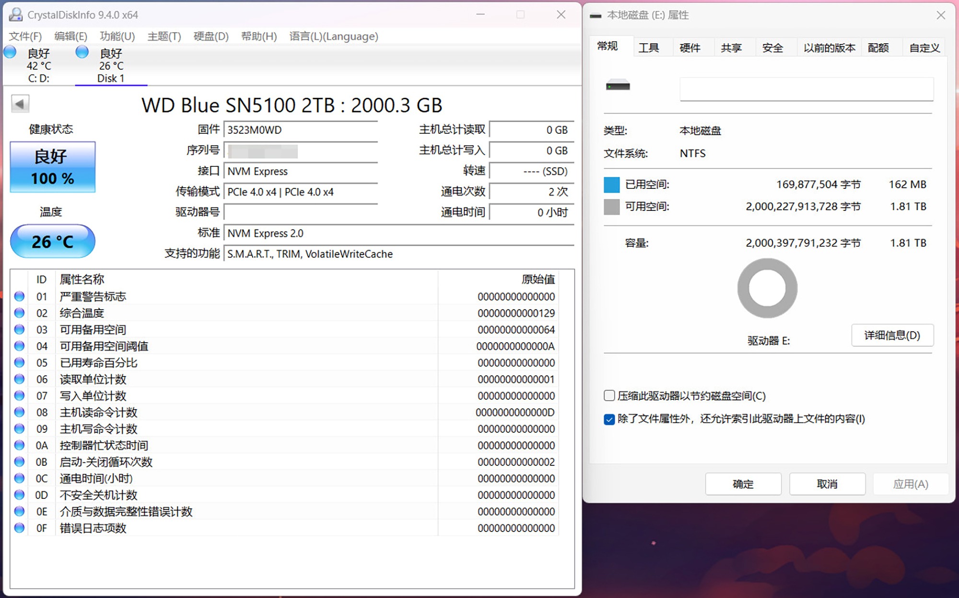Uncheck the allow file content indexing checkbox

coord(609,419)
